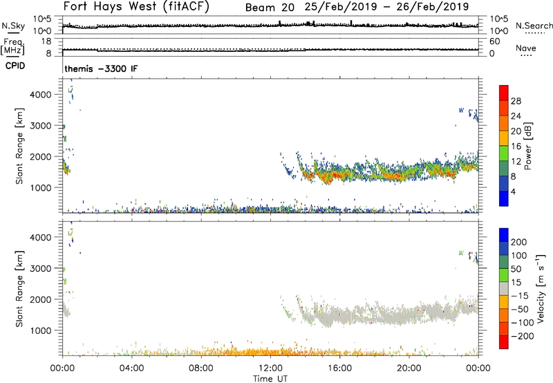Select the "Beam 20" header text
The height and width of the screenshot is (383, 553).
pos(270,8)
